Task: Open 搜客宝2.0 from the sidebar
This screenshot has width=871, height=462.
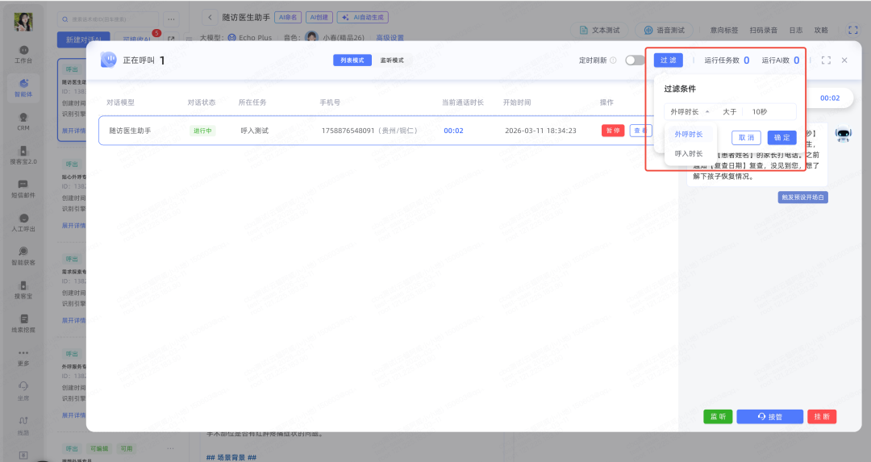Action: [23, 155]
